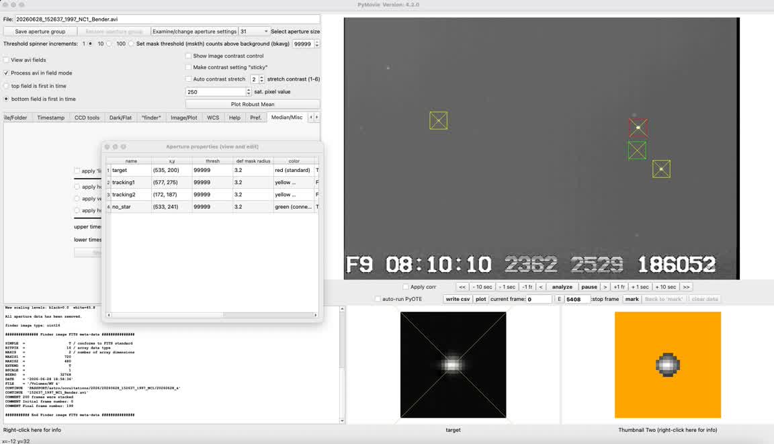Enable Show image contrast control
774x444 pixels.
click(189, 56)
